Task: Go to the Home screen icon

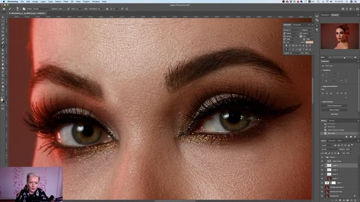Action: coord(4,9)
